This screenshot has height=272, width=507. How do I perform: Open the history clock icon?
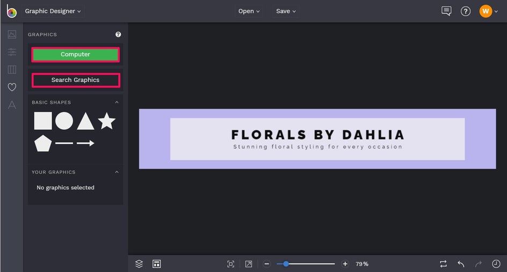coord(496,264)
